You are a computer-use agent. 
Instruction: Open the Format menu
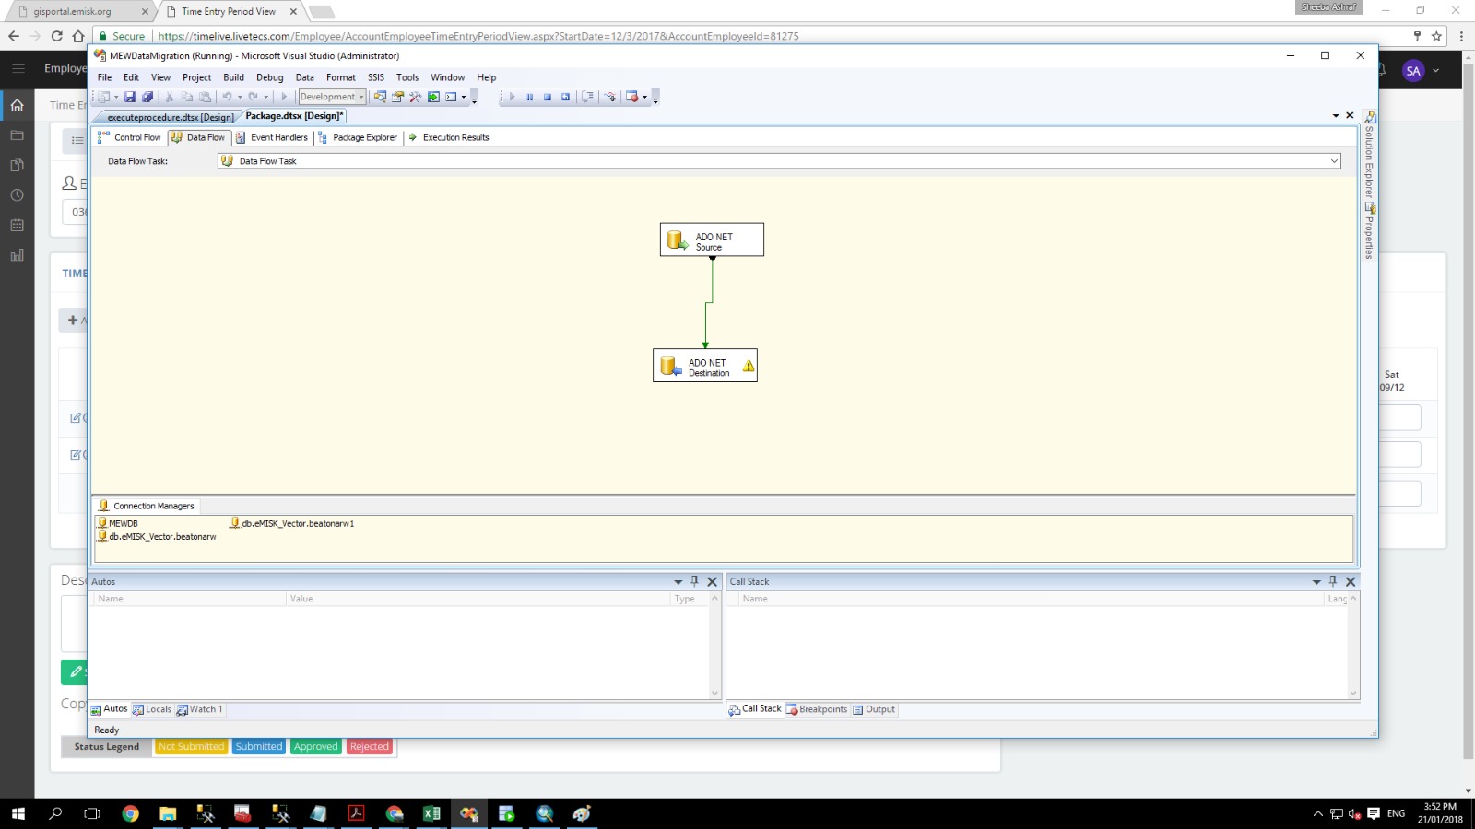pos(341,77)
